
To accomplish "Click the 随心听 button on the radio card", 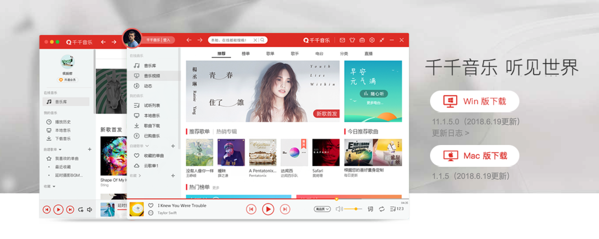I will point(374,94).
